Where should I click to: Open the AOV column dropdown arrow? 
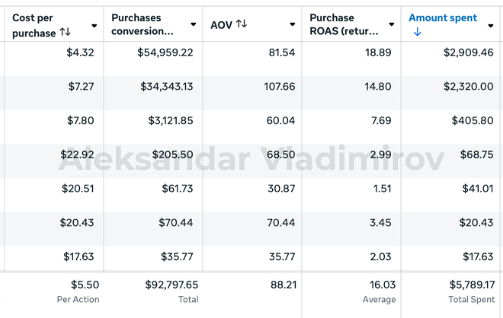click(292, 25)
